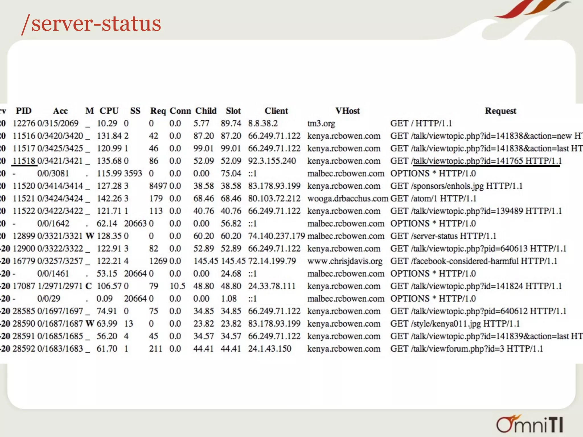Screen dimensions: 583x437
Task: Click Conn value 10.5
Action: [x=178, y=286]
